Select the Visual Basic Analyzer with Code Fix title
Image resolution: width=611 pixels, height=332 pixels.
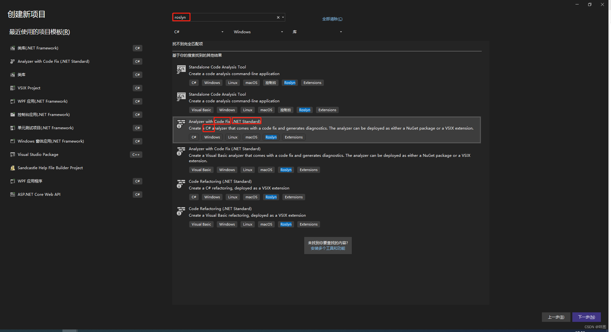(224, 149)
